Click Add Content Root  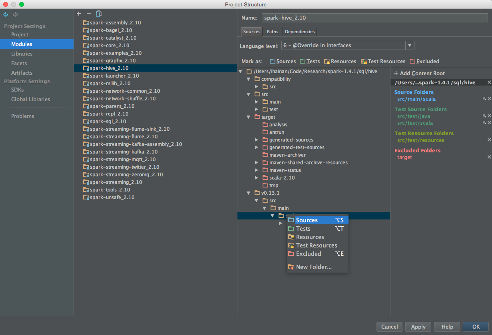click(419, 73)
